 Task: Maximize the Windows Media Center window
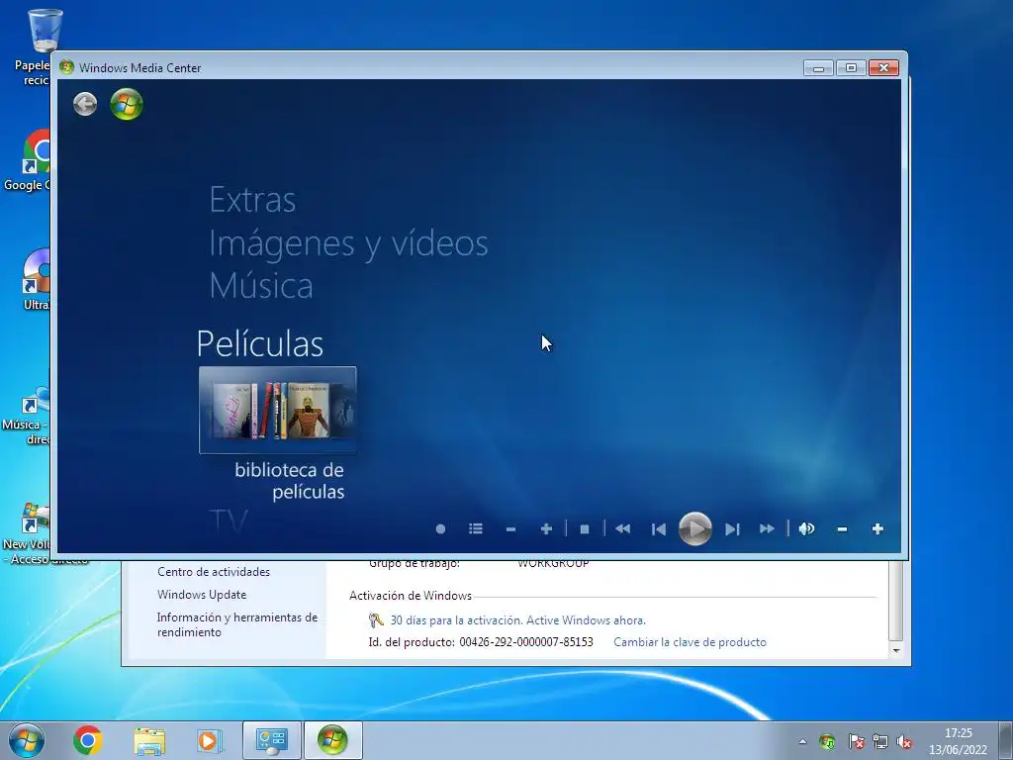click(x=851, y=68)
